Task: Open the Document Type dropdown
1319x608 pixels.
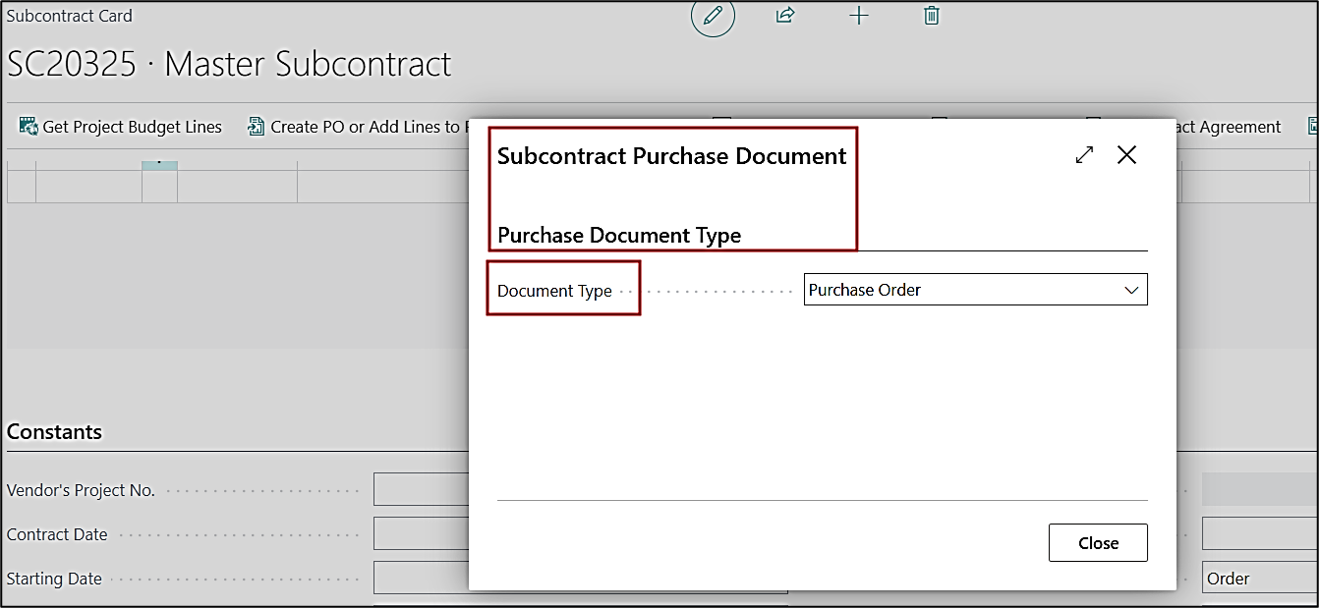Action: (x=975, y=290)
